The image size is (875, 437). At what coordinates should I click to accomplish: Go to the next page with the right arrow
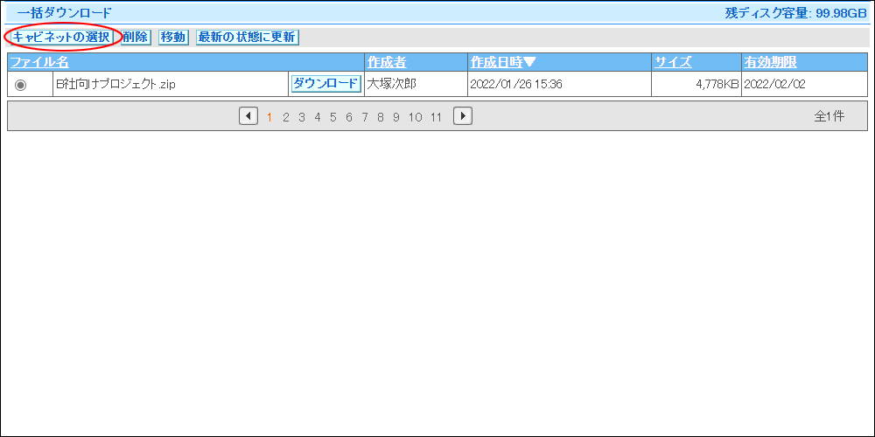(x=463, y=116)
